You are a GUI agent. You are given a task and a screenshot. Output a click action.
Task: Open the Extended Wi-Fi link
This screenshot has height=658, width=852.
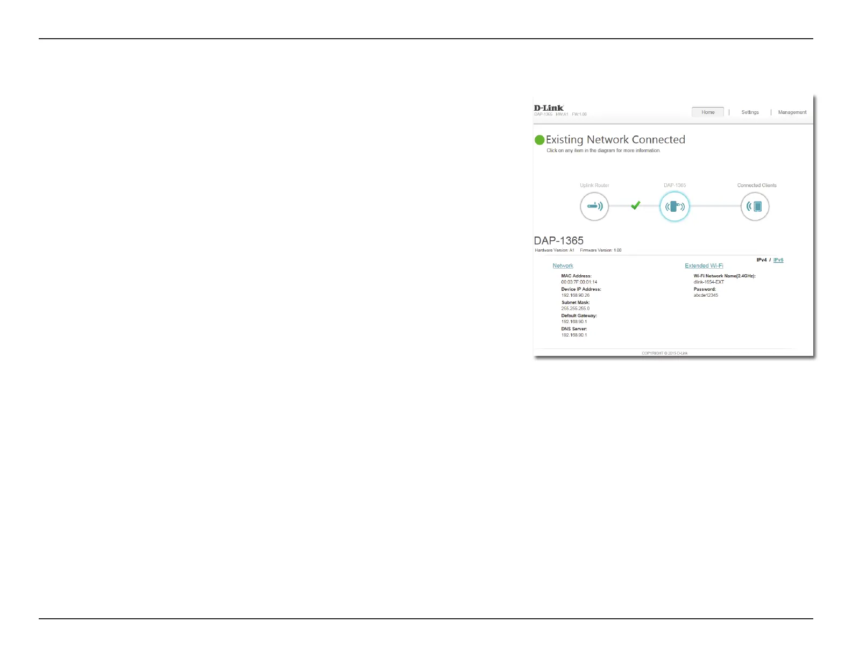[704, 266]
